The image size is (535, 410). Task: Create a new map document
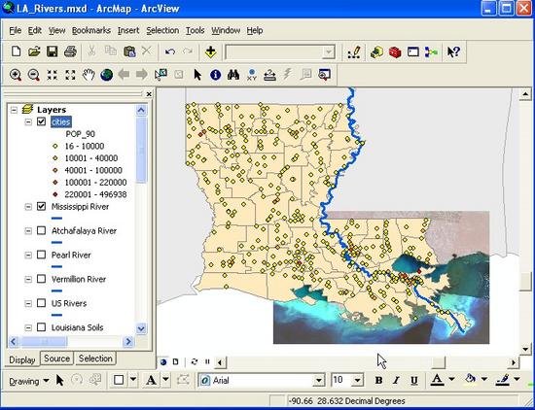pos(16,51)
